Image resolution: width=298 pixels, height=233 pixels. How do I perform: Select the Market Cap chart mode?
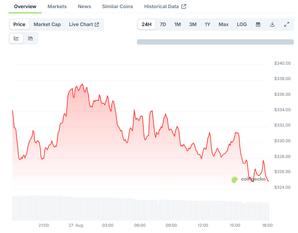tap(47, 24)
